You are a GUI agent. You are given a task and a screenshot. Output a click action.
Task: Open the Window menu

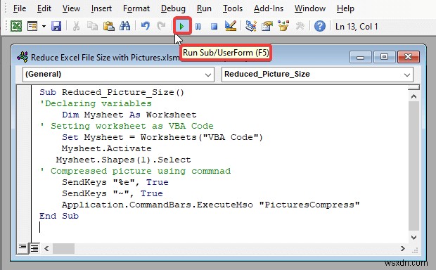pos(309,8)
